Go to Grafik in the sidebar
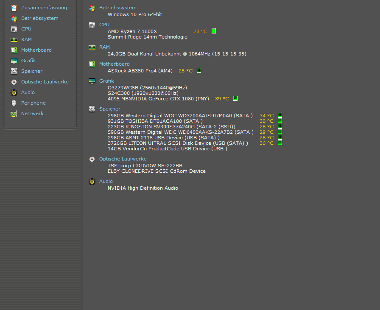Viewport: 380px width, 310px height. pos(28,61)
